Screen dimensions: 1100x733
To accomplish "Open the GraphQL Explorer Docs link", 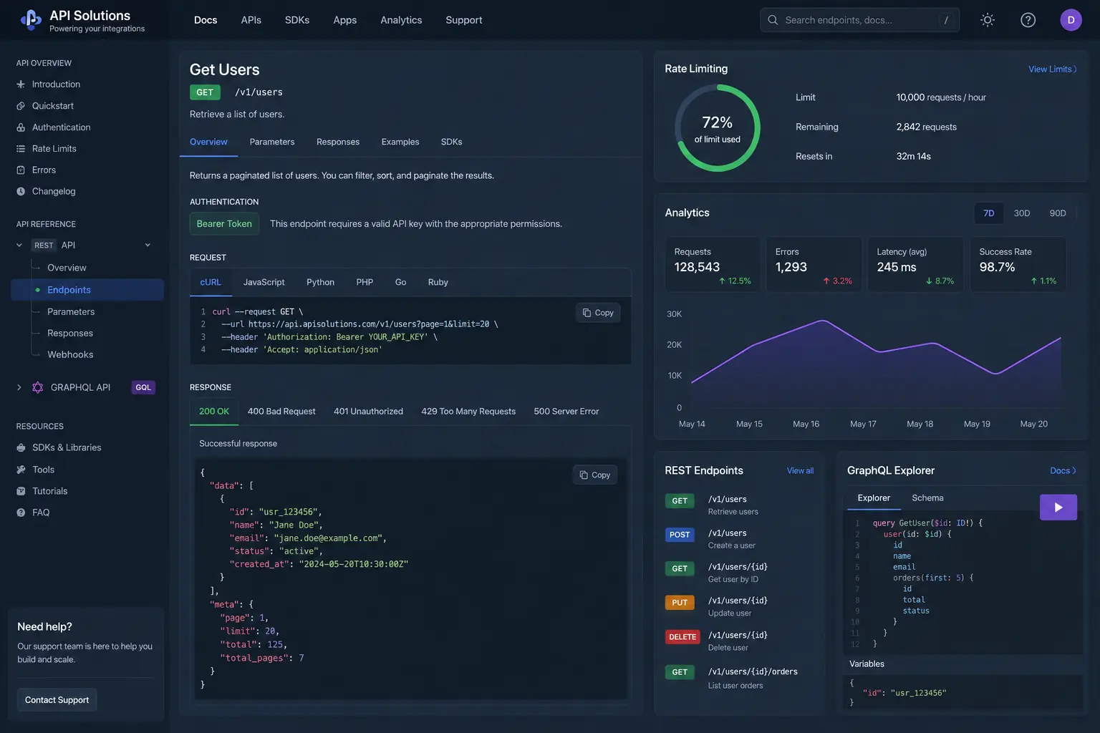I will click(1063, 471).
